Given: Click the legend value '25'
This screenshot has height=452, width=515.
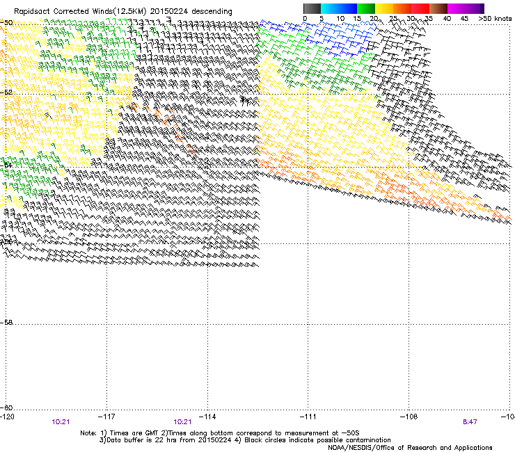Looking at the screenshot, I should tap(393, 19).
